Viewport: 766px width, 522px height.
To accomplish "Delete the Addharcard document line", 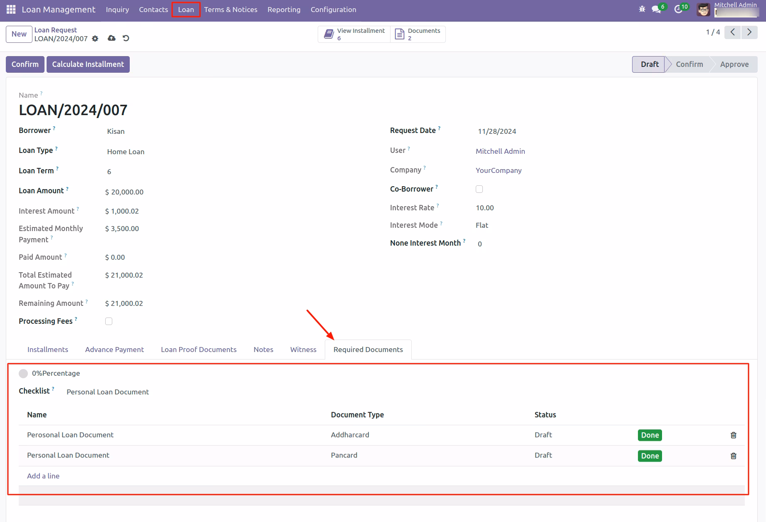I will point(734,435).
